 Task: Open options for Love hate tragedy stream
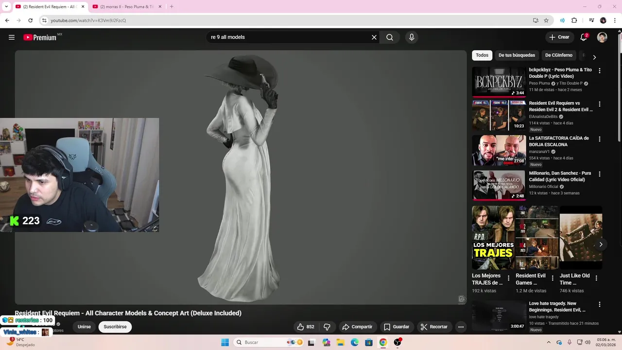(599, 304)
